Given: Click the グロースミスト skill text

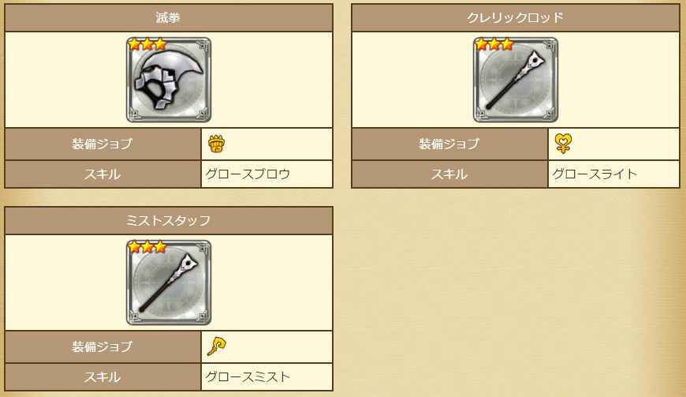Looking at the screenshot, I should click(x=248, y=376).
